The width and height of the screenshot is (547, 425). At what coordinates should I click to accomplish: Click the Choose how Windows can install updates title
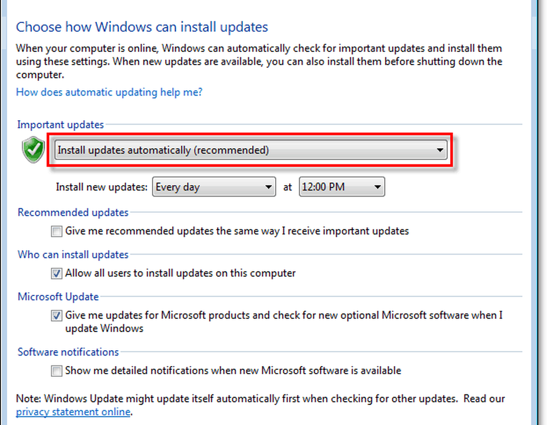[142, 26]
